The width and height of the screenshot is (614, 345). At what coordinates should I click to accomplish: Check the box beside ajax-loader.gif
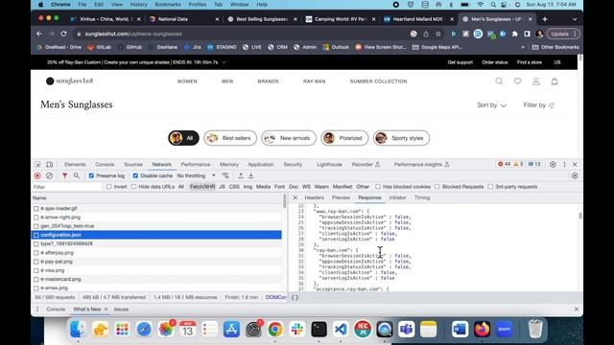tap(36, 209)
